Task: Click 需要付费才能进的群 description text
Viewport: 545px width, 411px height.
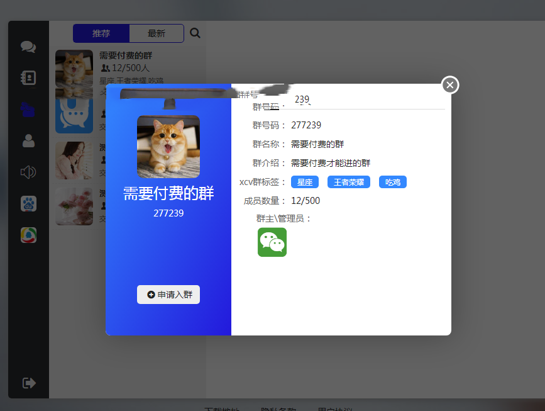Action: tap(331, 163)
